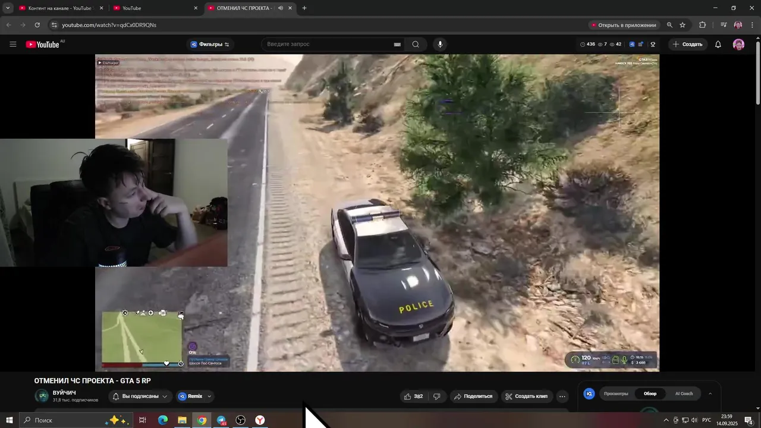The width and height of the screenshot is (761, 428).
Task: Open Chrome profile avatar
Action: pos(738,25)
